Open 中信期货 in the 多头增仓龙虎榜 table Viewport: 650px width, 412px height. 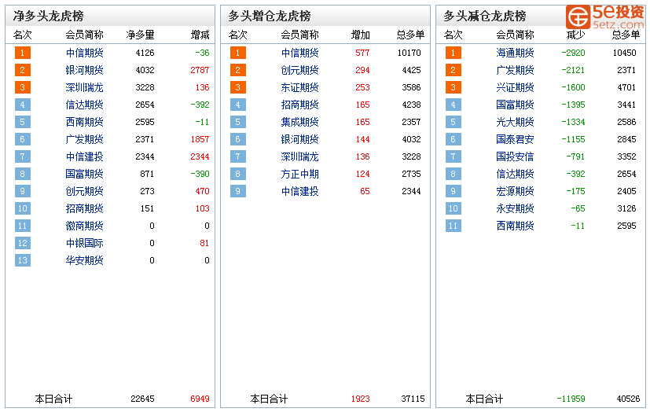(x=300, y=53)
